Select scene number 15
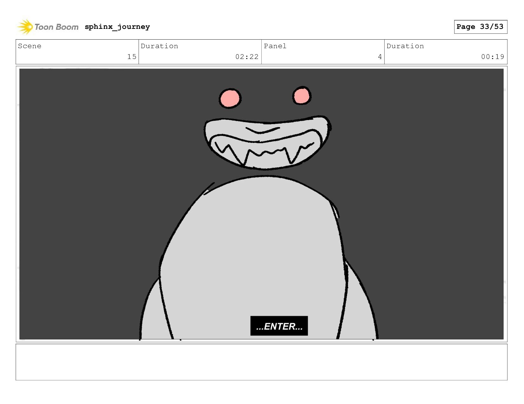 click(132, 57)
